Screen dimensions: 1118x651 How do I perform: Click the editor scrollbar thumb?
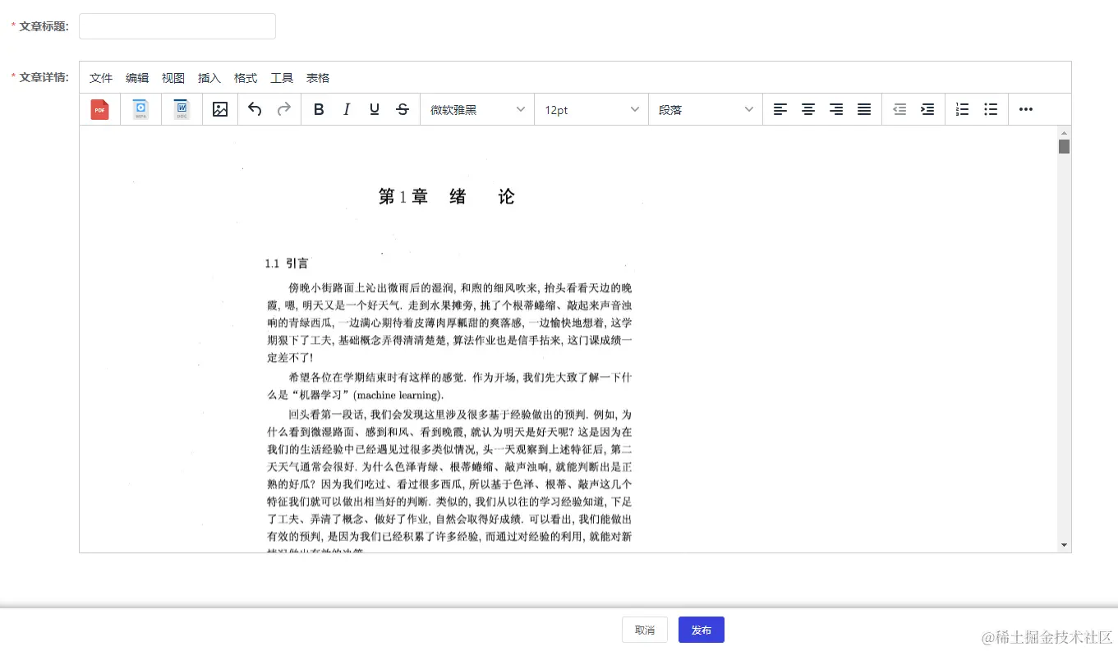[1065, 146]
